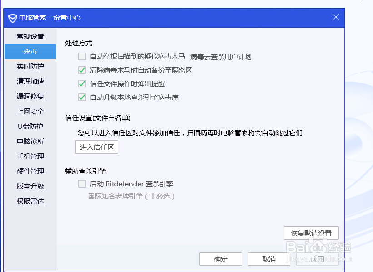Uncheck 清除病毒木马时自动备份至隔离区
373x272 pixels.
click(x=82, y=70)
